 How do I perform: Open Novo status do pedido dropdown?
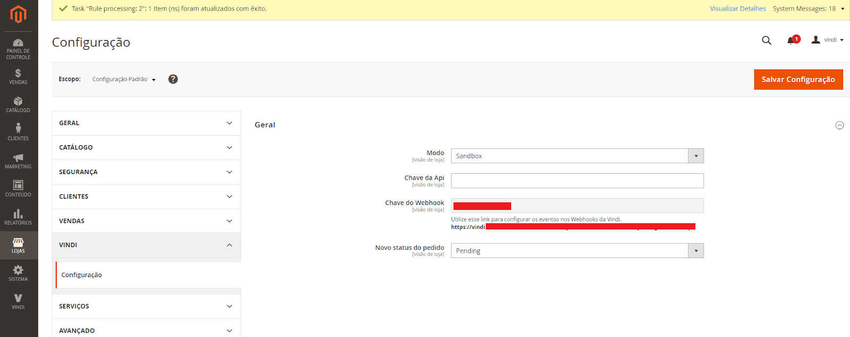(577, 251)
